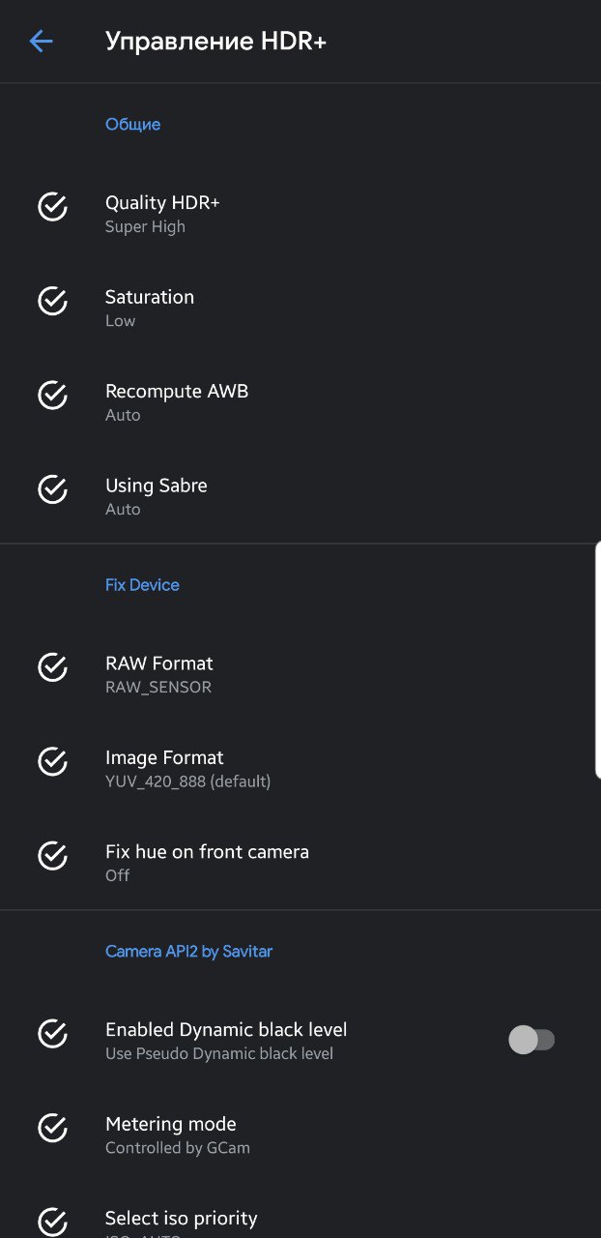Open Image Format YUV_420_888 setting
This screenshot has height=1238, width=601.
pos(300,768)
